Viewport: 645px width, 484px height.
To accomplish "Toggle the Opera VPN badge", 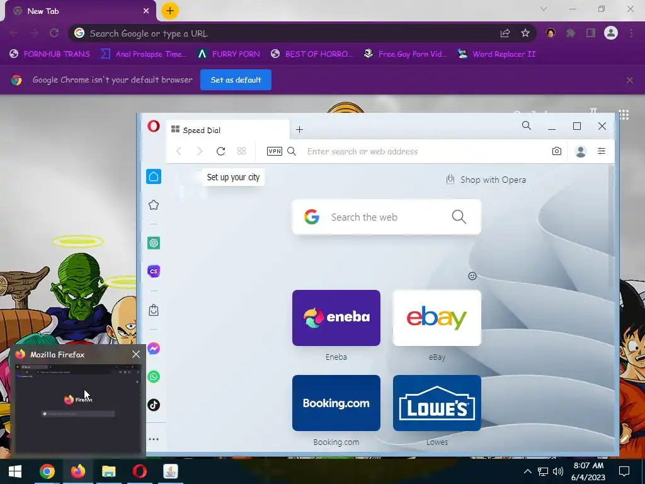I will [275, 151].
